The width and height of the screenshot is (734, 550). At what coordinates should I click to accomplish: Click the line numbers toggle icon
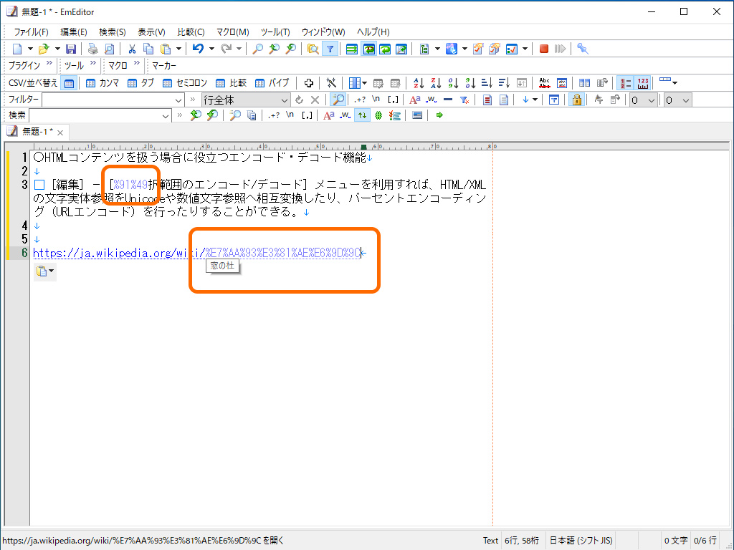(x=624, y=82)
